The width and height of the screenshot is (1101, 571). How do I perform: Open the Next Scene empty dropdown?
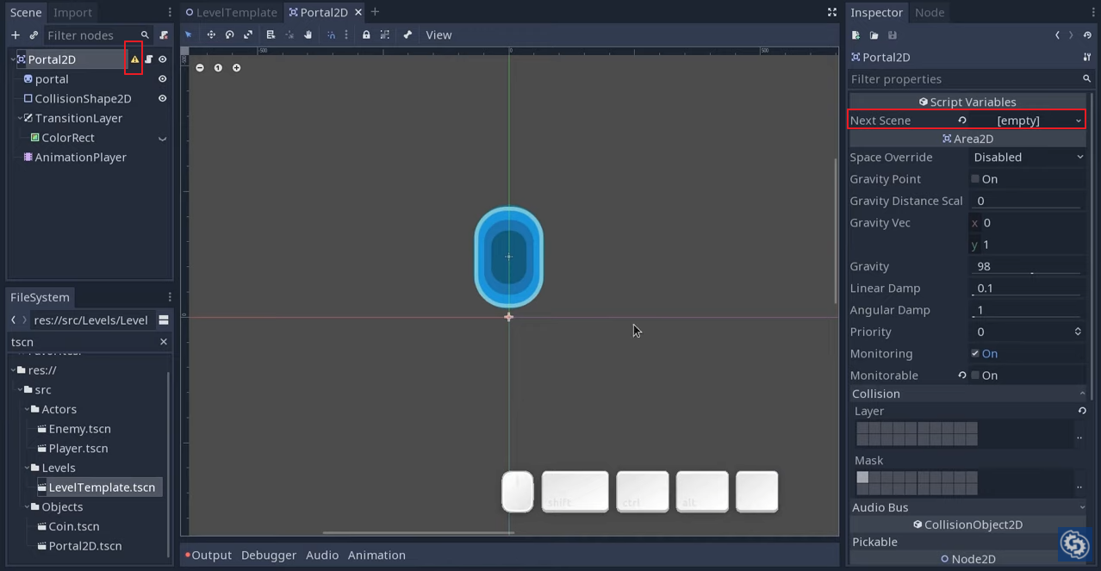(1027, 121)
